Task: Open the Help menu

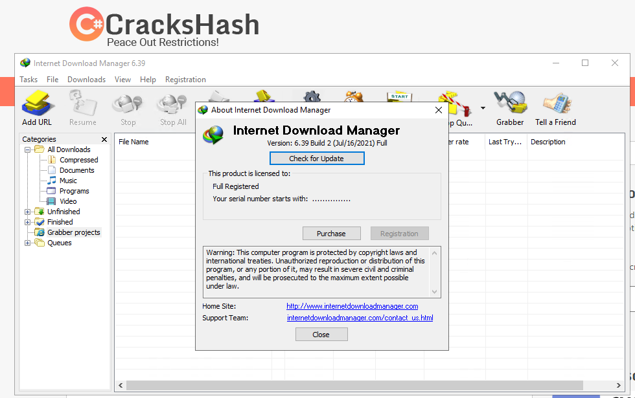Action: point(148,79)
